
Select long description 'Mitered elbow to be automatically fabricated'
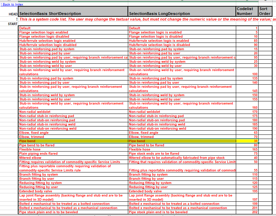click(x=182, y=158)
